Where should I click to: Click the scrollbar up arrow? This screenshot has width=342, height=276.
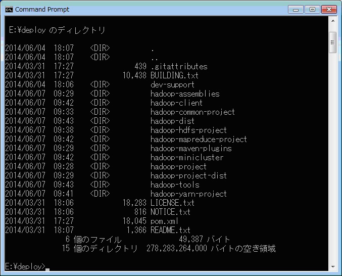(x=332, y=23)
